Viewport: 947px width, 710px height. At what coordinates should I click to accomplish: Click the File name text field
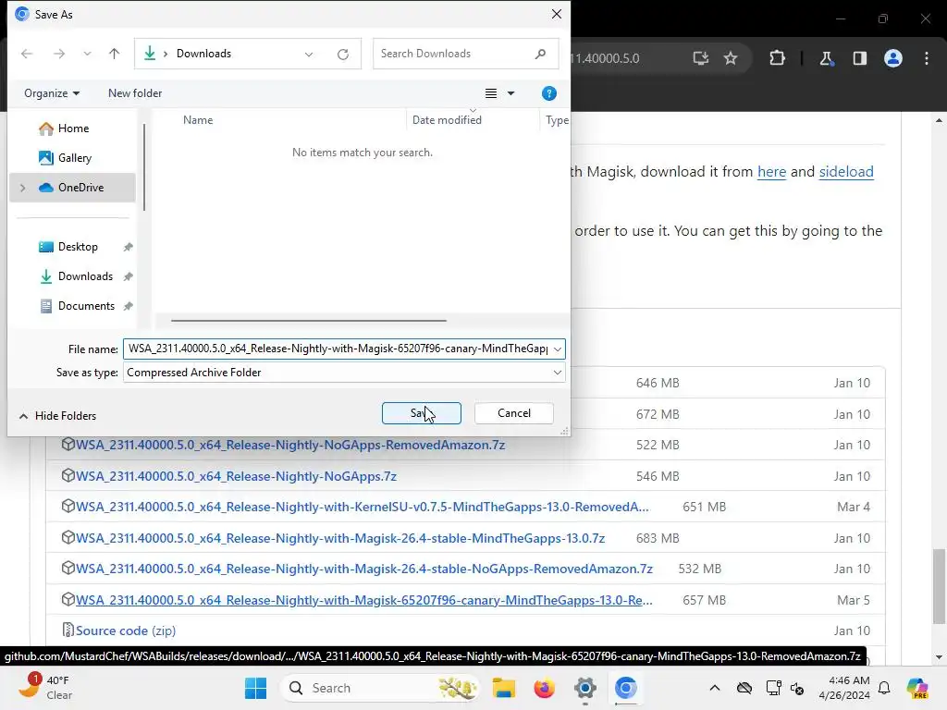pyautogui.click(x=337, y=349)
